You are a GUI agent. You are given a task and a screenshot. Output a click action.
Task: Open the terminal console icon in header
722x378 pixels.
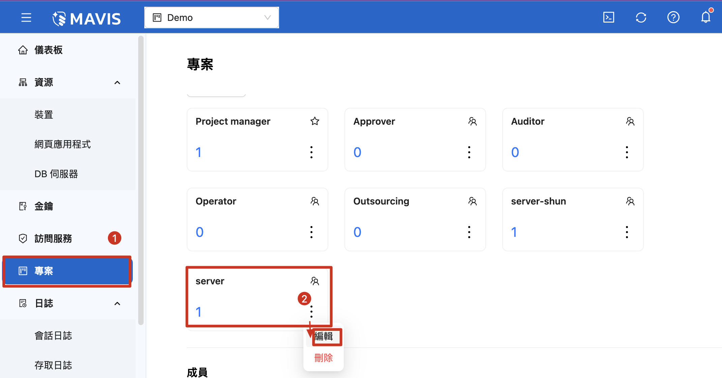608,17
